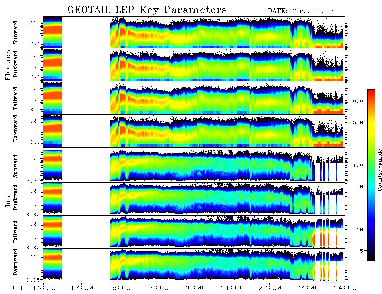Select the 'DATE:2009.12.17' text
Screen dimensions: 382x294
pyautogui.click(x=301, y=11)
